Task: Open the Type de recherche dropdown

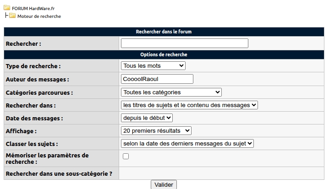Action: tap(153, 66)
